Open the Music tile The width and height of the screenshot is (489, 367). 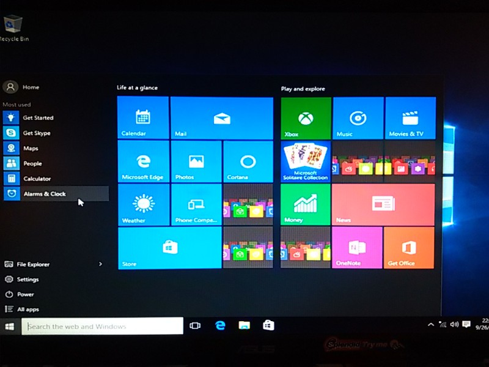(x=358, y=118)
